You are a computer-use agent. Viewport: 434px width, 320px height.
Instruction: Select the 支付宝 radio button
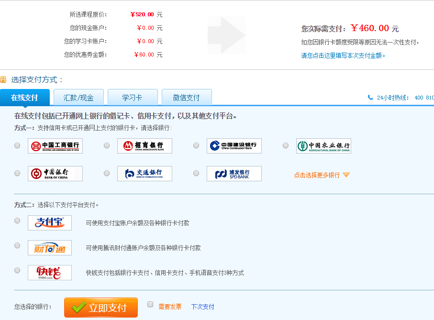click(17, 221)
